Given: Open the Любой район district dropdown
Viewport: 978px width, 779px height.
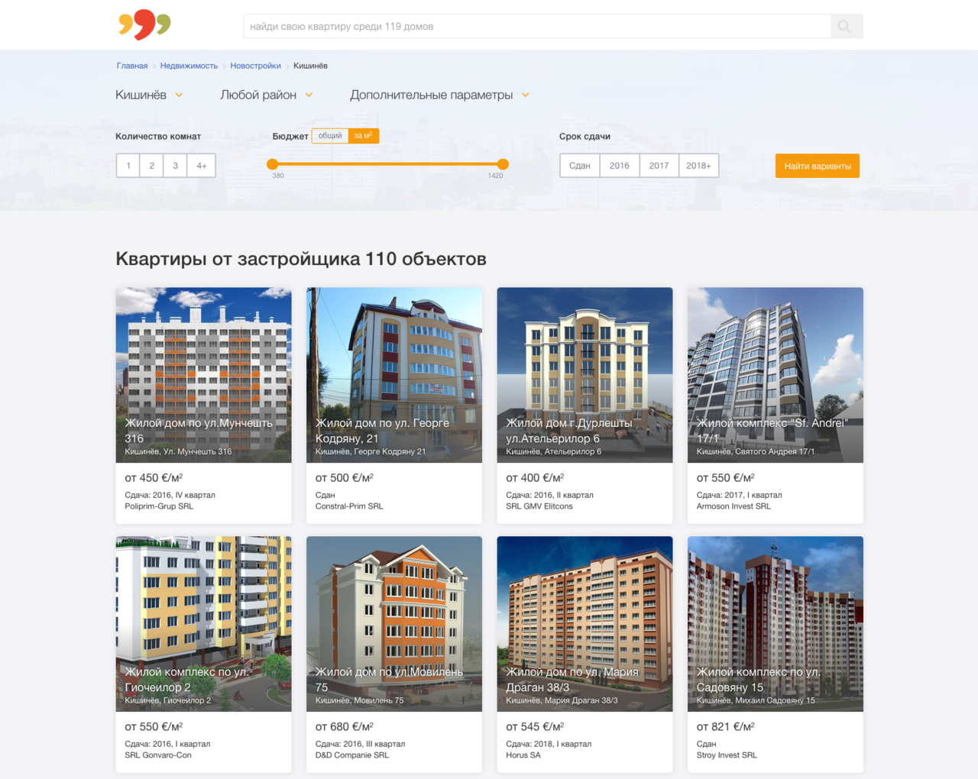Looking at the screenshot, I should coord(267,95).
